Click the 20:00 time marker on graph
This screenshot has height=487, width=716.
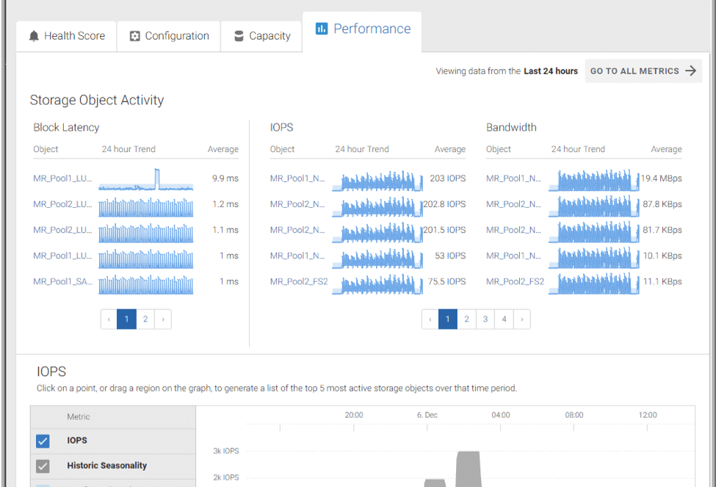[x=354, y=415]
